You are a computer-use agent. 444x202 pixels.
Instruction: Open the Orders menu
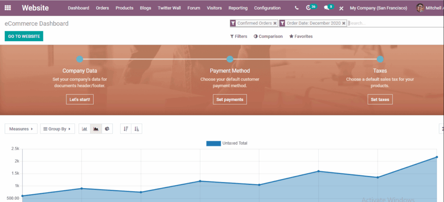coord(102,8)
